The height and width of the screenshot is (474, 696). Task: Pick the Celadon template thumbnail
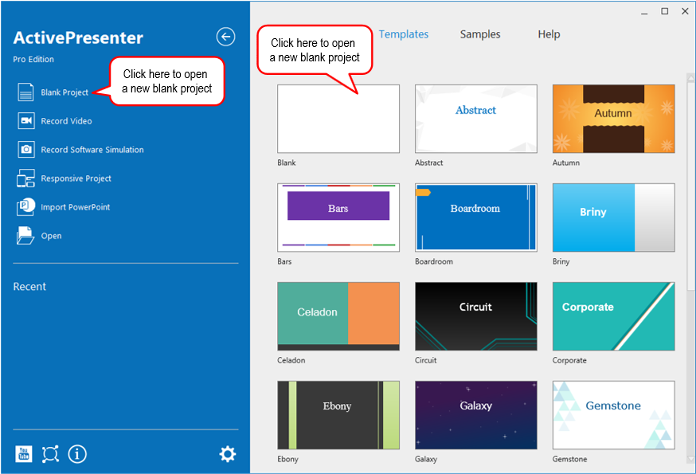tap(338, 315)
